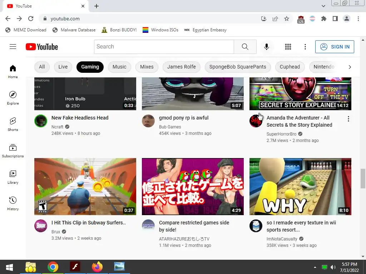The height and width of the screenshot is (274, 366).
Task: Go forward in Chrome
Action: pos(19,19)
